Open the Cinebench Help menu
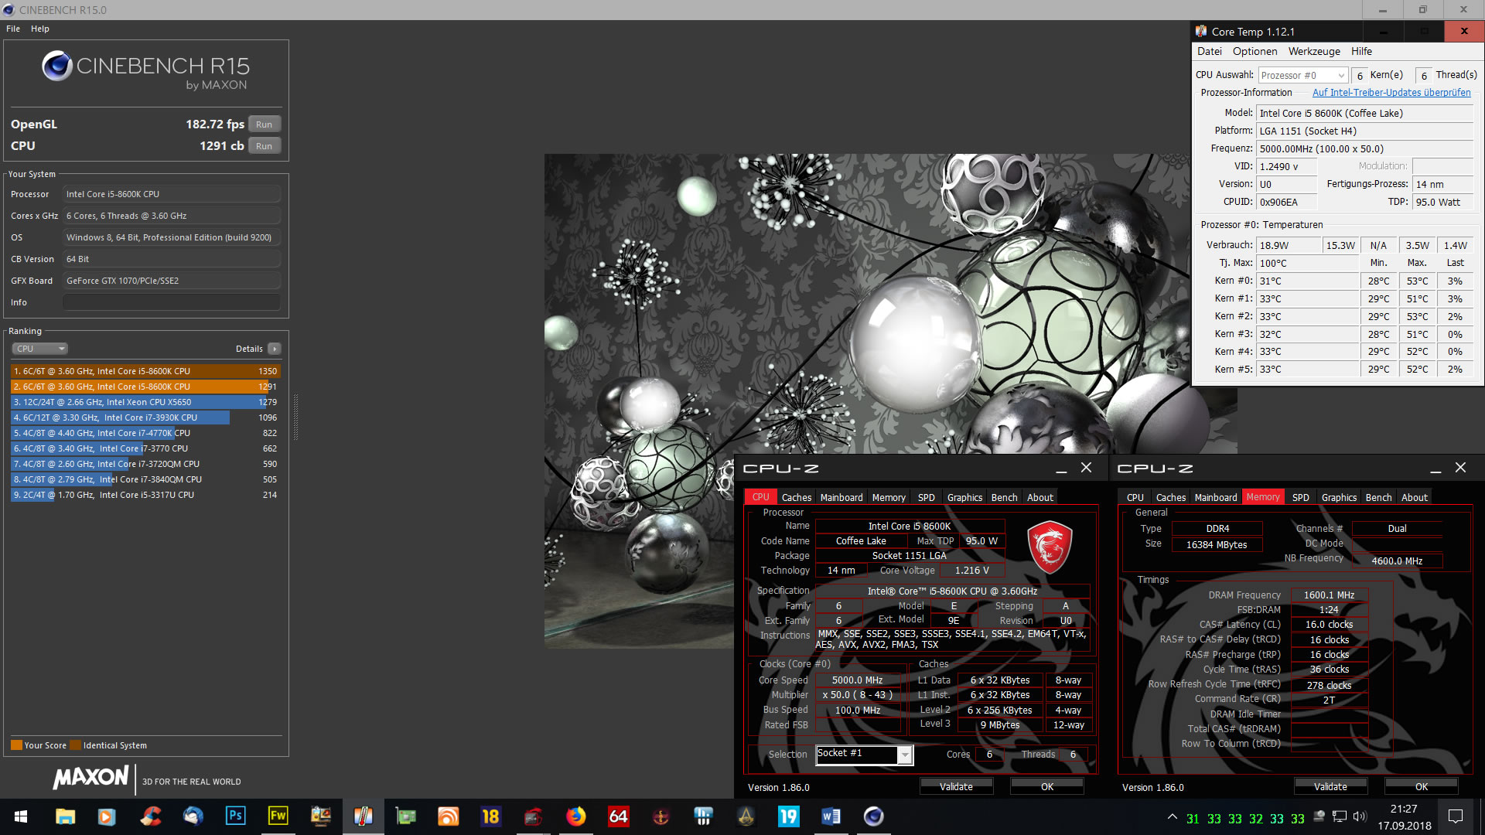Screen dimensions: 1485x835 point(40,29)
